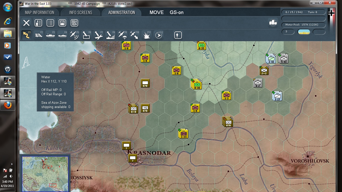Pick the Air Transfer (F10) icon
The image size is (342, 192).
[x=134, y=35]
